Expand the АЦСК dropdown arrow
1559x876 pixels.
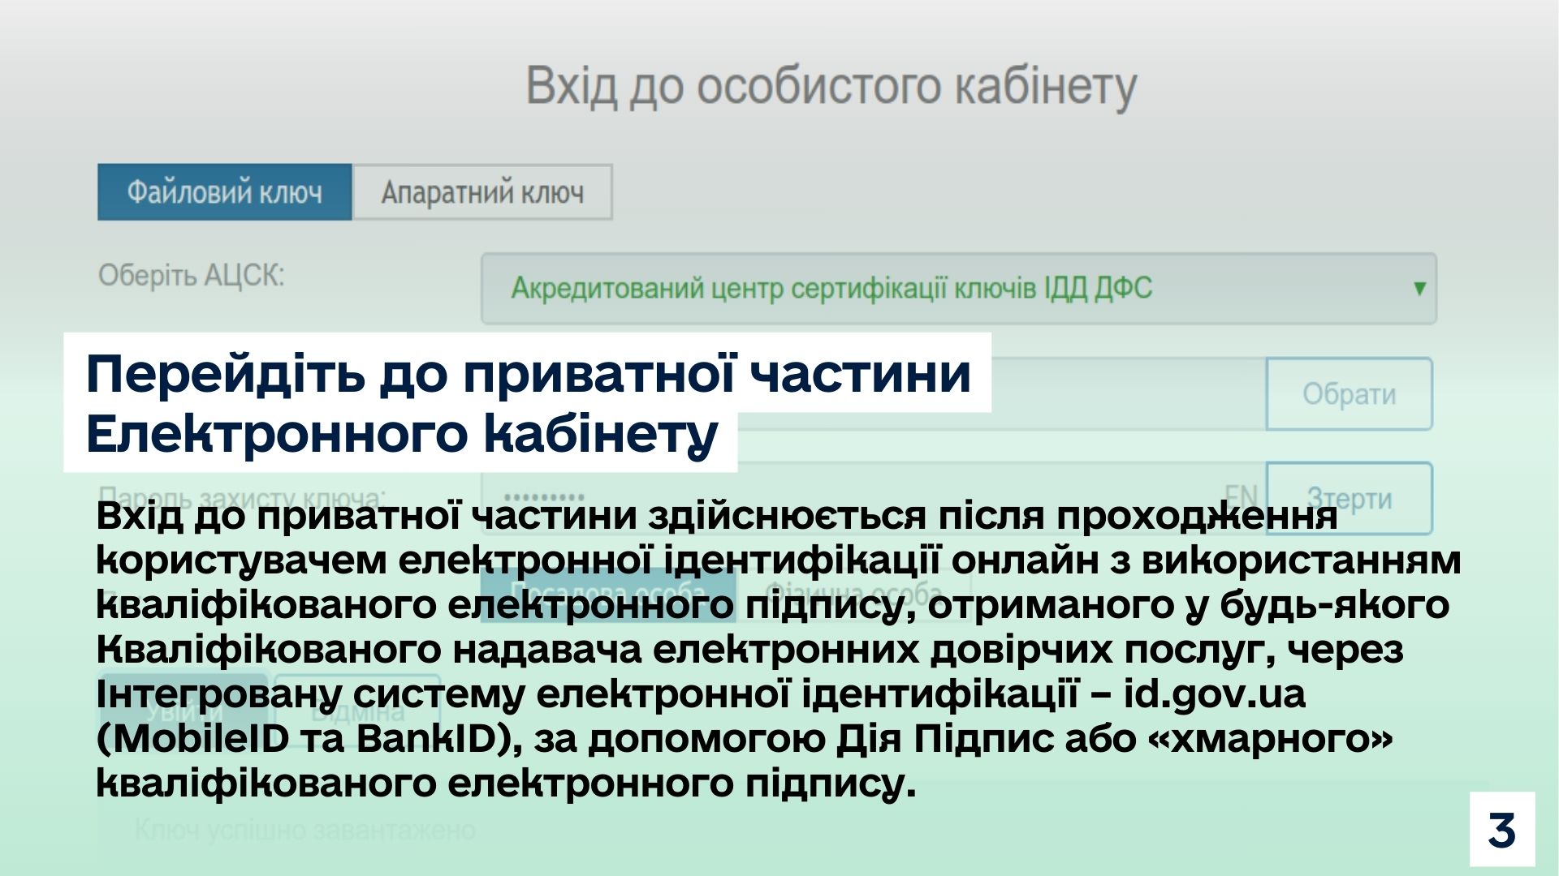(1419, 289)
